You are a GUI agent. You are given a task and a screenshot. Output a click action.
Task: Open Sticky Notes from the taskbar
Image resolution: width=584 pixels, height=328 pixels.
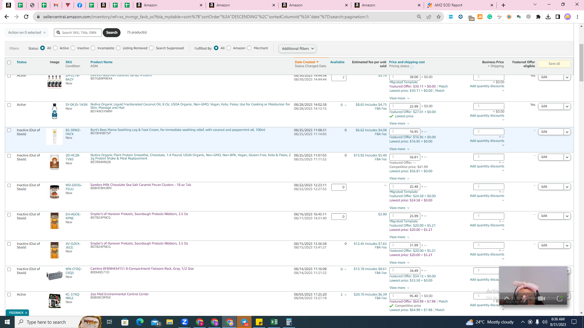click(x=259, y=322)
